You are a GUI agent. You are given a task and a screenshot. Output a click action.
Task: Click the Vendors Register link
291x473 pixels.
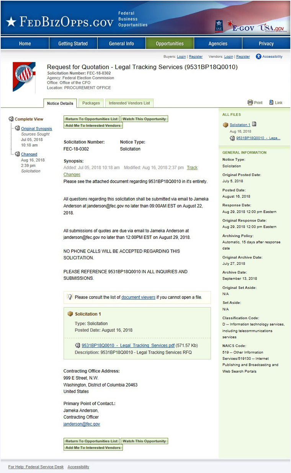[243, 57]
